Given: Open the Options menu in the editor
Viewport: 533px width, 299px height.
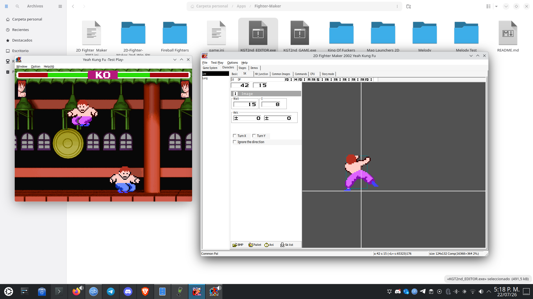Looking at the screenshot, I should coord(233,63).
